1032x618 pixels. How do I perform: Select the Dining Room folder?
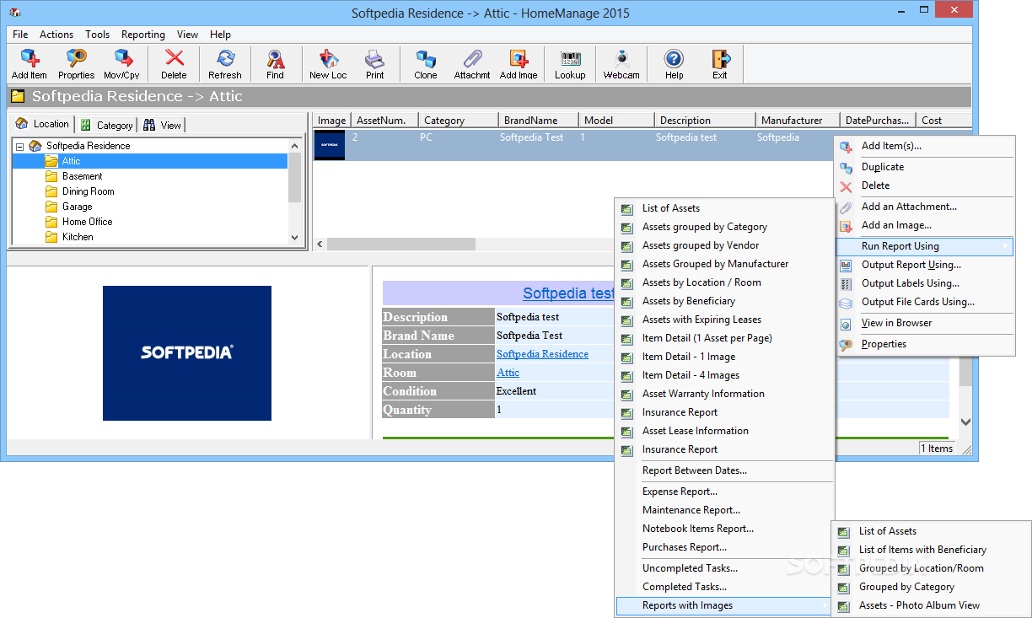[88, 191]
